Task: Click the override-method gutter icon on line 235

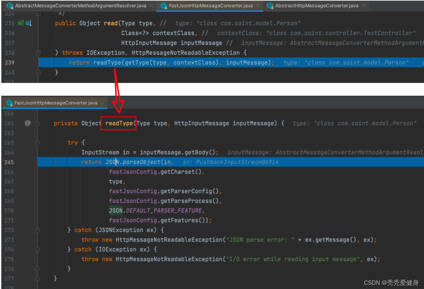Action: [x=21, y=23]
